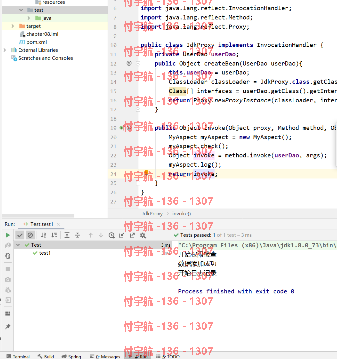Select pom.xml in project tree
The width and height of the screenshot is (337, 359).
(36, 42)
